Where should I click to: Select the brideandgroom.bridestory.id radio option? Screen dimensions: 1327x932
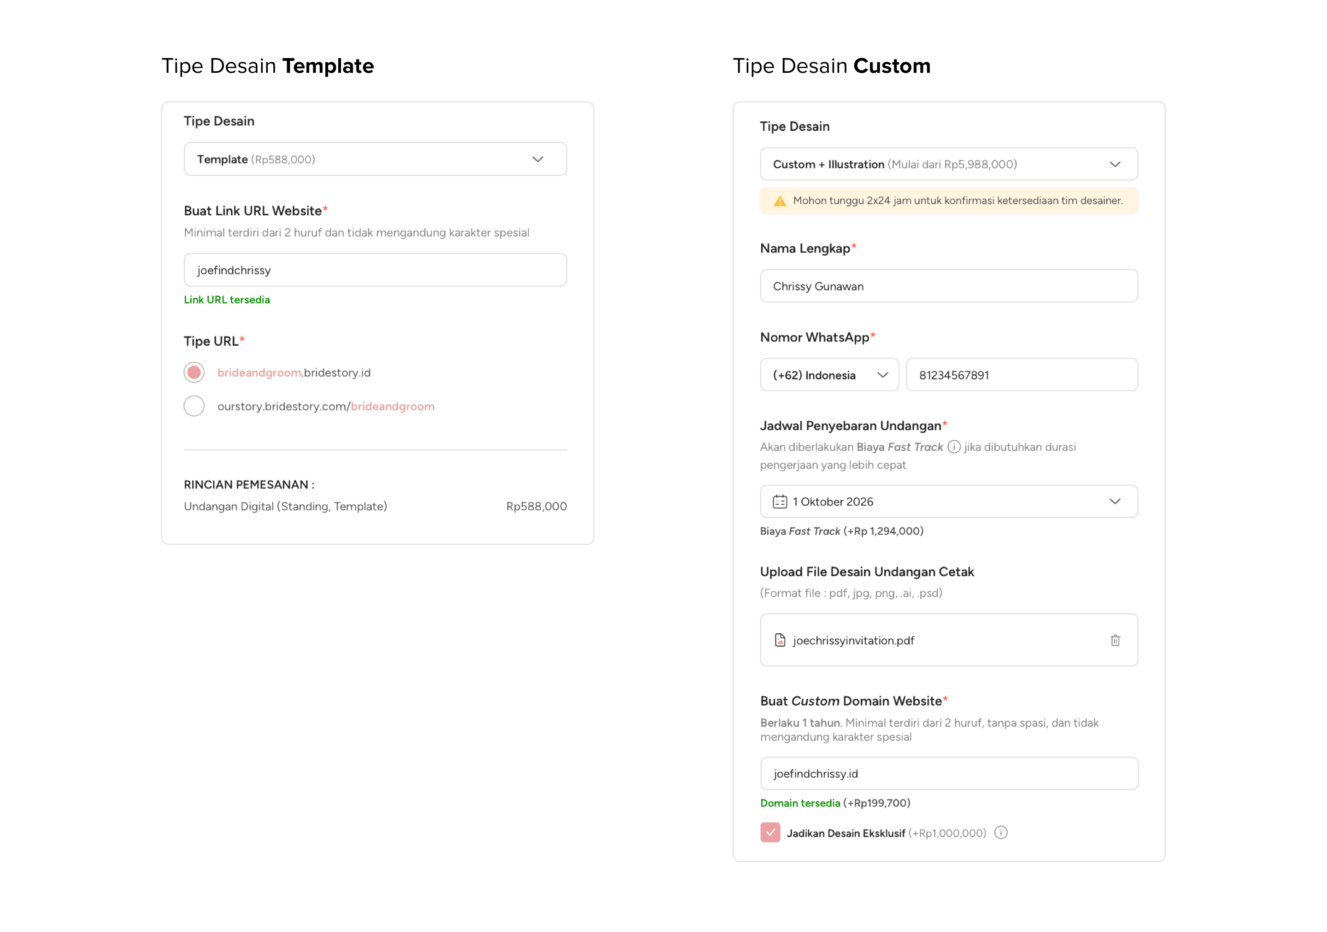click(x=194, y=372)
